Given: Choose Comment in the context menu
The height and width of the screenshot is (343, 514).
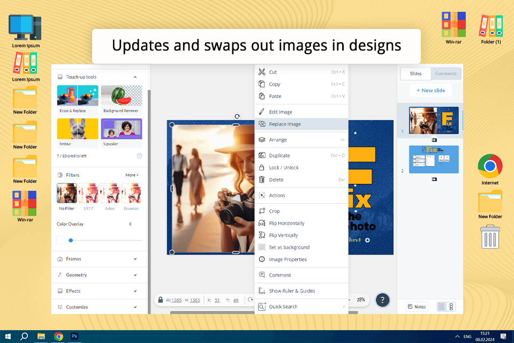Looking at the screenshot, I should coord(301,275).
